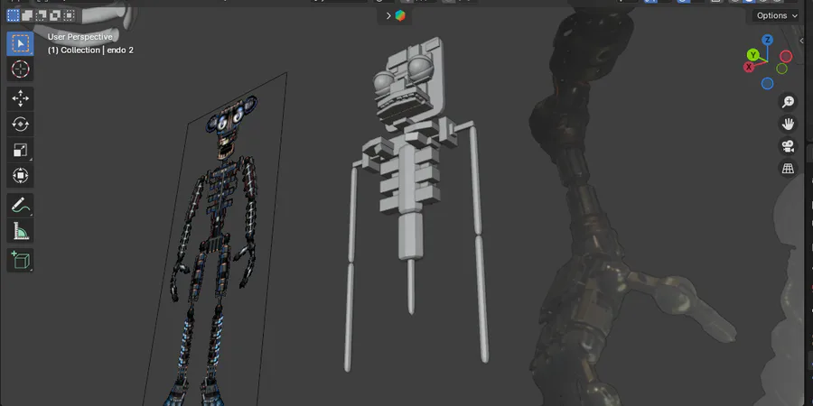Switch perspective/orthographic with grid button
The image size is (813, 406).
788,169
